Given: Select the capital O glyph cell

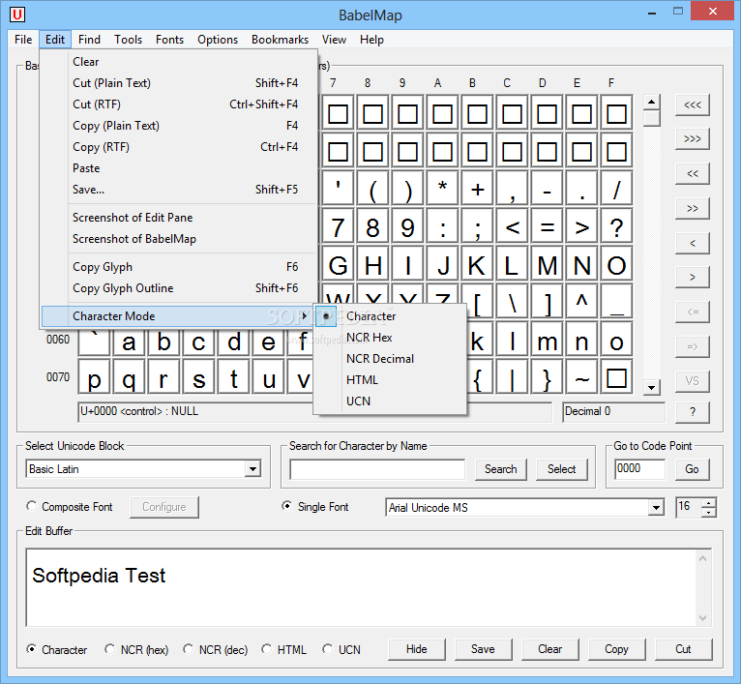Looking at the screenshot, I should pyautogui.click(x=616, y=265).
